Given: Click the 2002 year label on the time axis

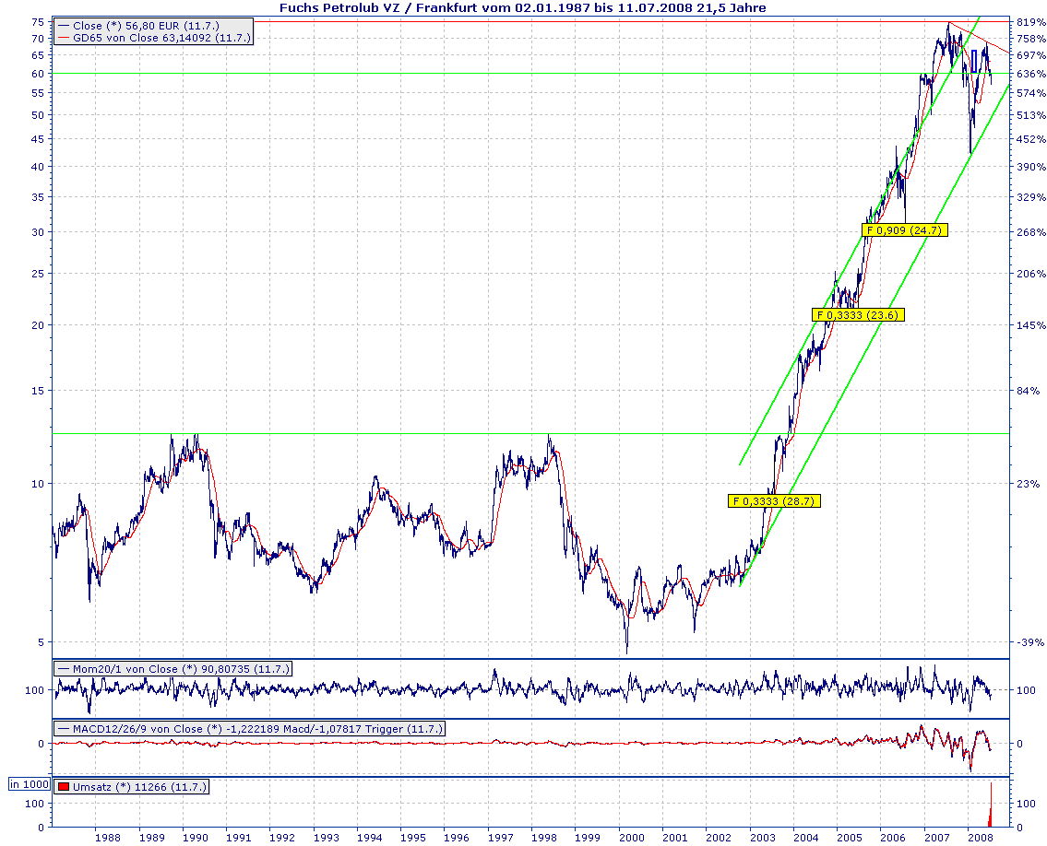Looking at the screenshot, I should pos(718,838).
